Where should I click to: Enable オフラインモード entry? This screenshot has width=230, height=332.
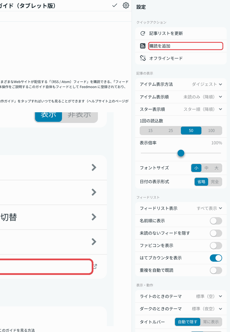(x=181, y=58)
